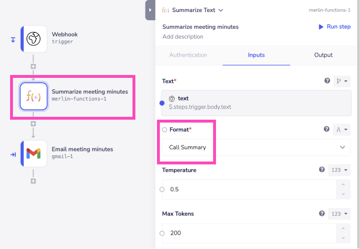This screenshot has height=249, width=360.
Task: Click the Add description link
Action: (x=182, y=37)
